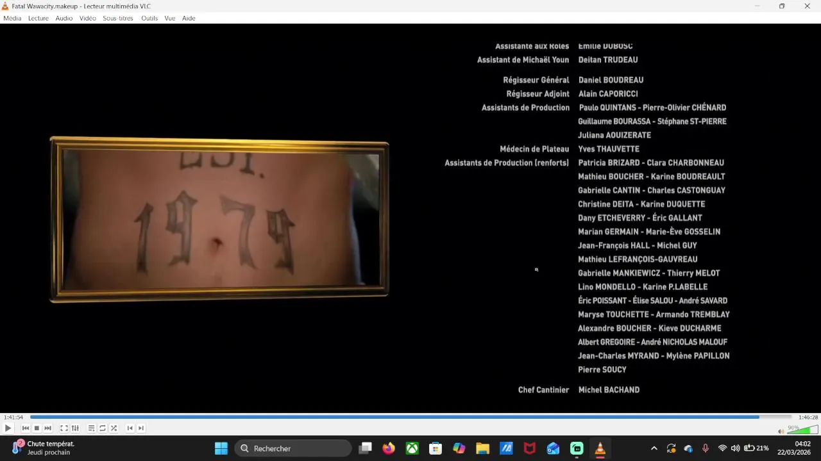Click the credit label Médecin de Plateau

pyautogui.click(x=534, y=149)
